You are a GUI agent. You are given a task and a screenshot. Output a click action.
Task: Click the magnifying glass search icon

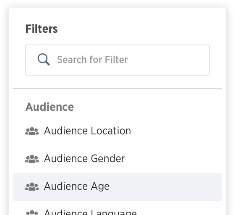tap(44, 59)
